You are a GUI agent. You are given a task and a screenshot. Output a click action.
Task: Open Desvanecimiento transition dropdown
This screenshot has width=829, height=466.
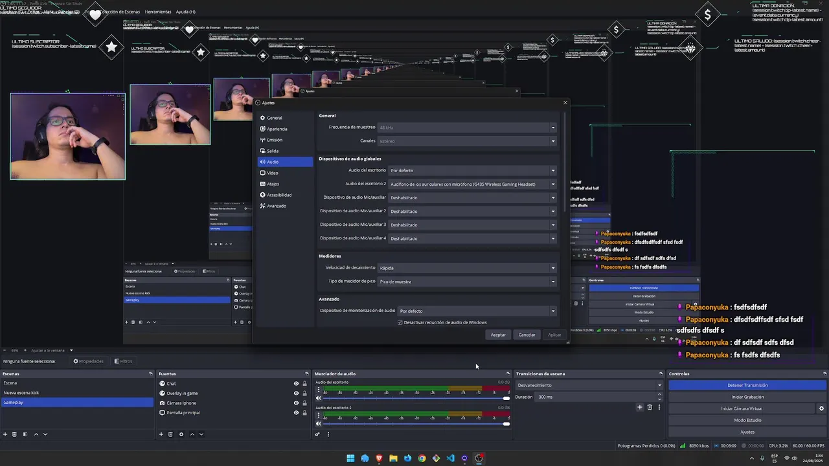[589, 385]
